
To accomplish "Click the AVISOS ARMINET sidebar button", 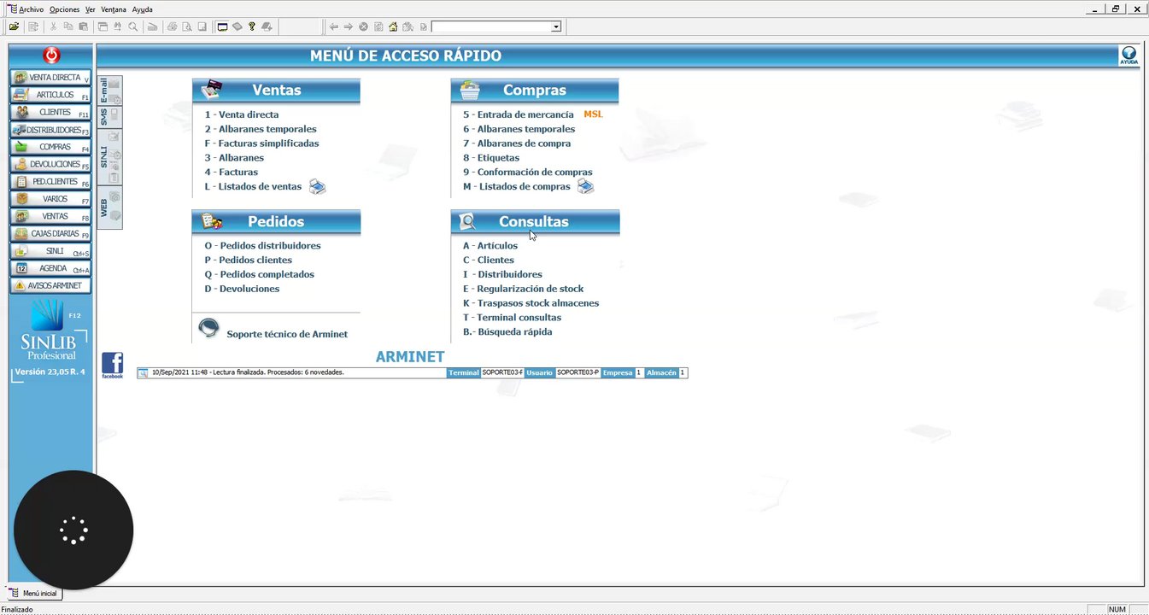I will pos(50,285).
